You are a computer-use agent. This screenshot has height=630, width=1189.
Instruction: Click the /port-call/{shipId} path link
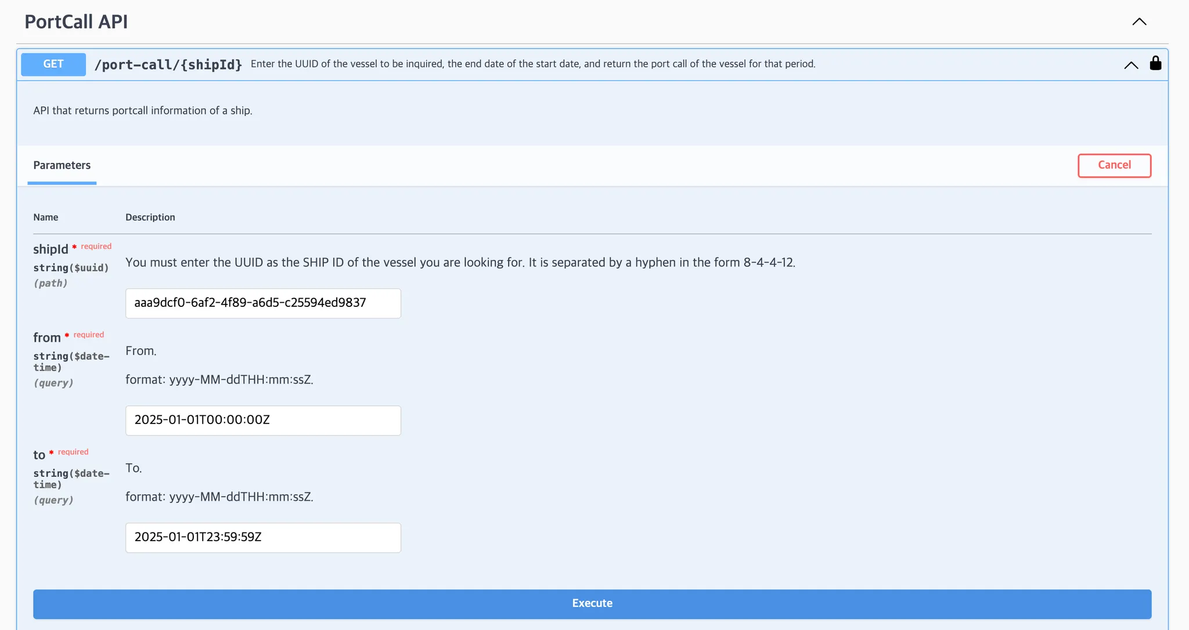[x=168, y=64]
